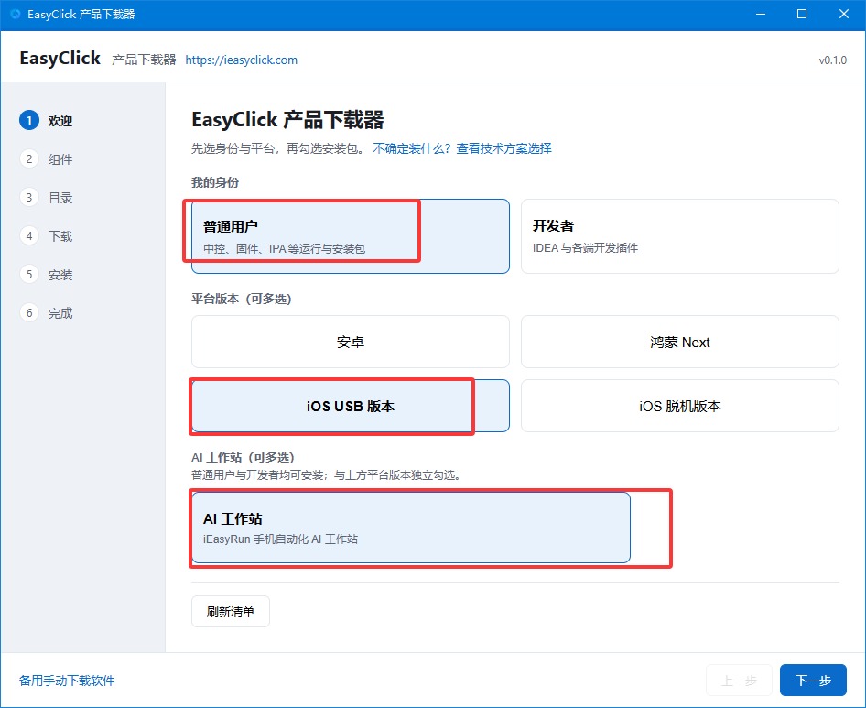
Task: Click the v0.1.0 version label
Action: pos(832,60)
